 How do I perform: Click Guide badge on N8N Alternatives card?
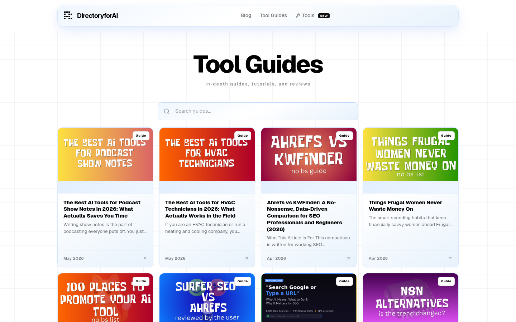click(x=446, y=281)
